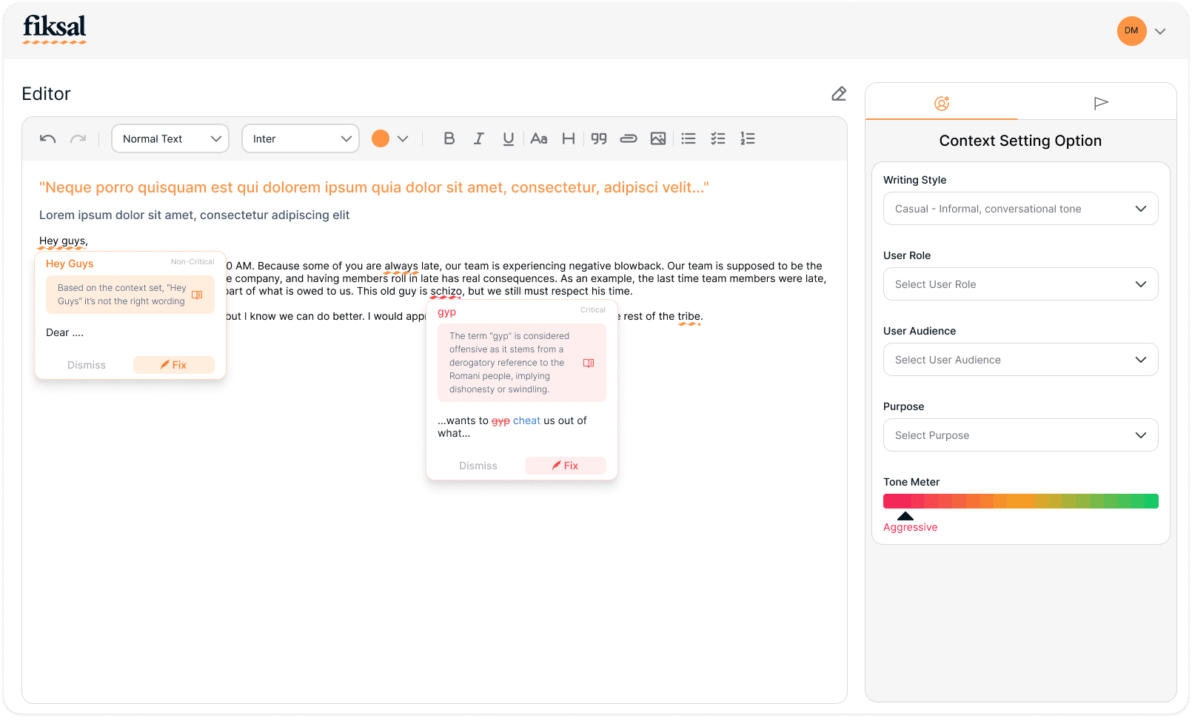The width and height of the screenshot is (1192, 718).
Task: Insert a hyperlink with the link icon
Action: (x=629, y=138)
